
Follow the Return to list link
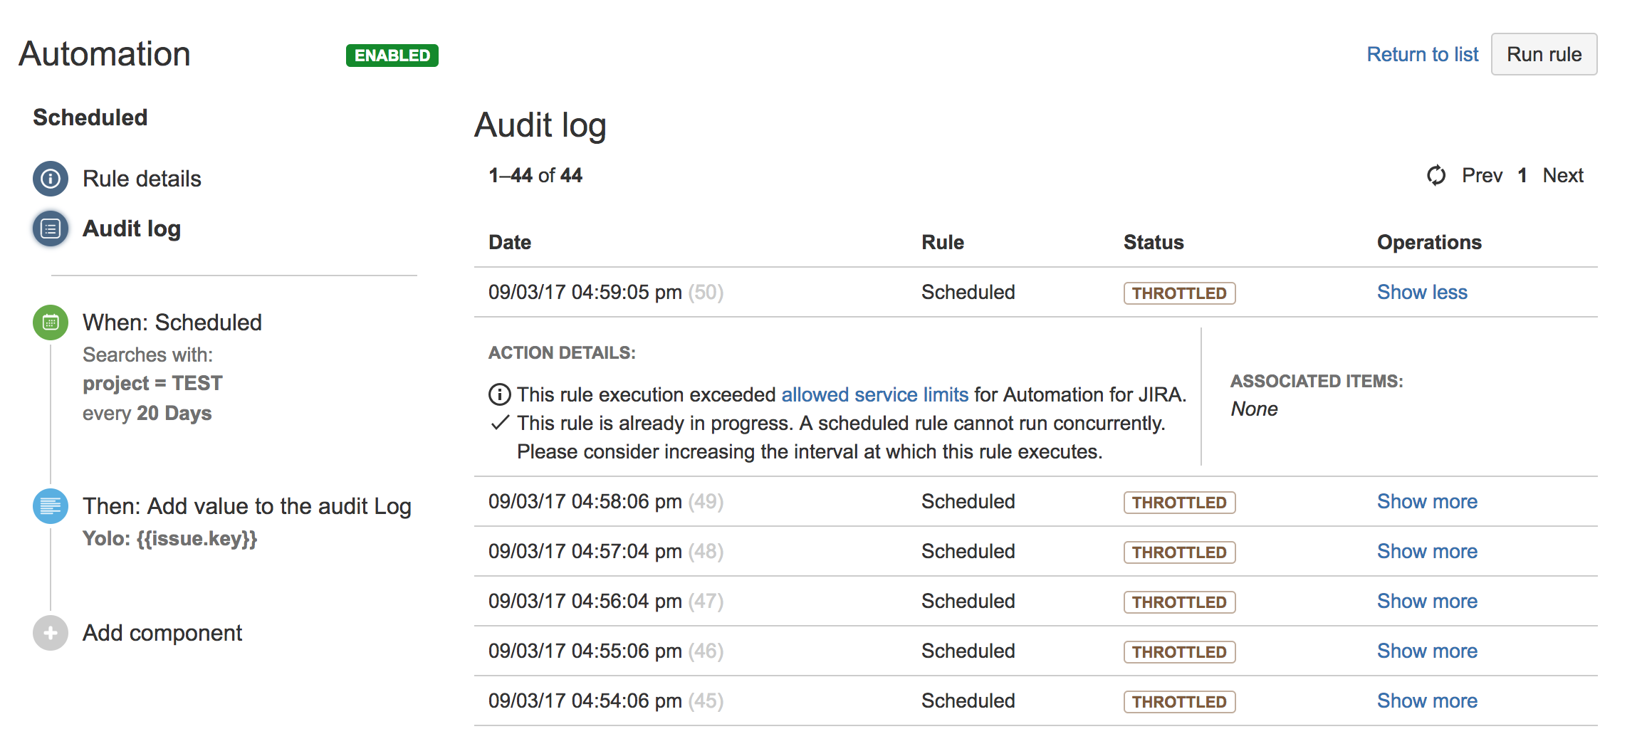(1422, 54)
